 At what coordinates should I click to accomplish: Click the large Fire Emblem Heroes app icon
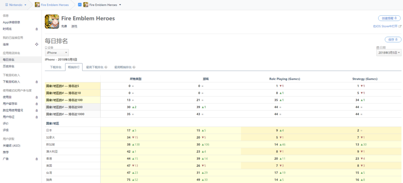(52, 21)
